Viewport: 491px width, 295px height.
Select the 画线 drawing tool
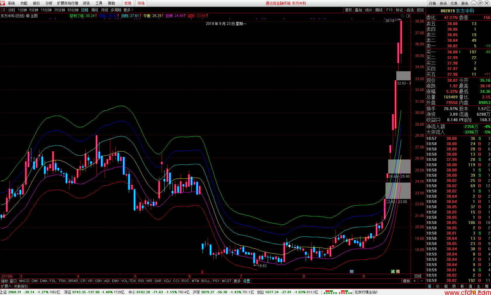coord(379,10)
